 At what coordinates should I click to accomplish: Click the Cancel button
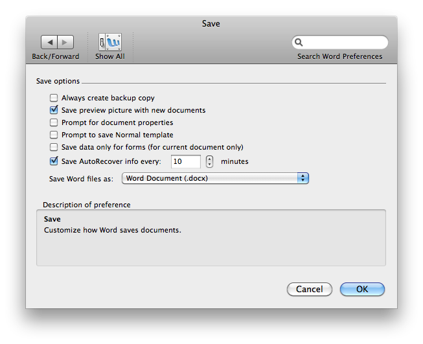310,289
